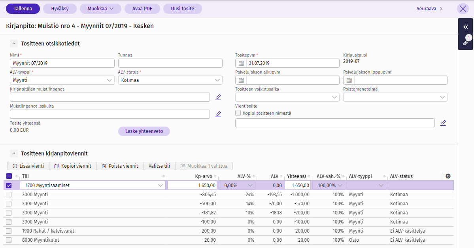This screenshot has height=248, width=474.
Task: Check the row with Kp-arvo -100,00
Action: [x=9, y=221]
